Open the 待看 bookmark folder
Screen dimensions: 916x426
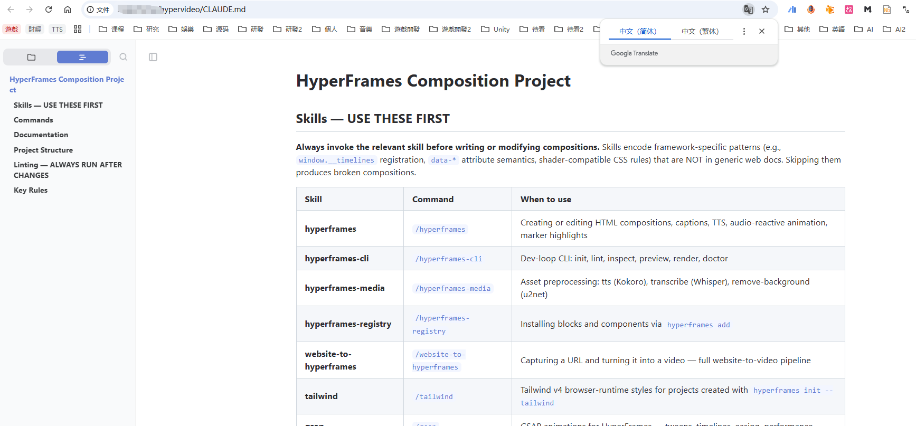pos(532,29)
